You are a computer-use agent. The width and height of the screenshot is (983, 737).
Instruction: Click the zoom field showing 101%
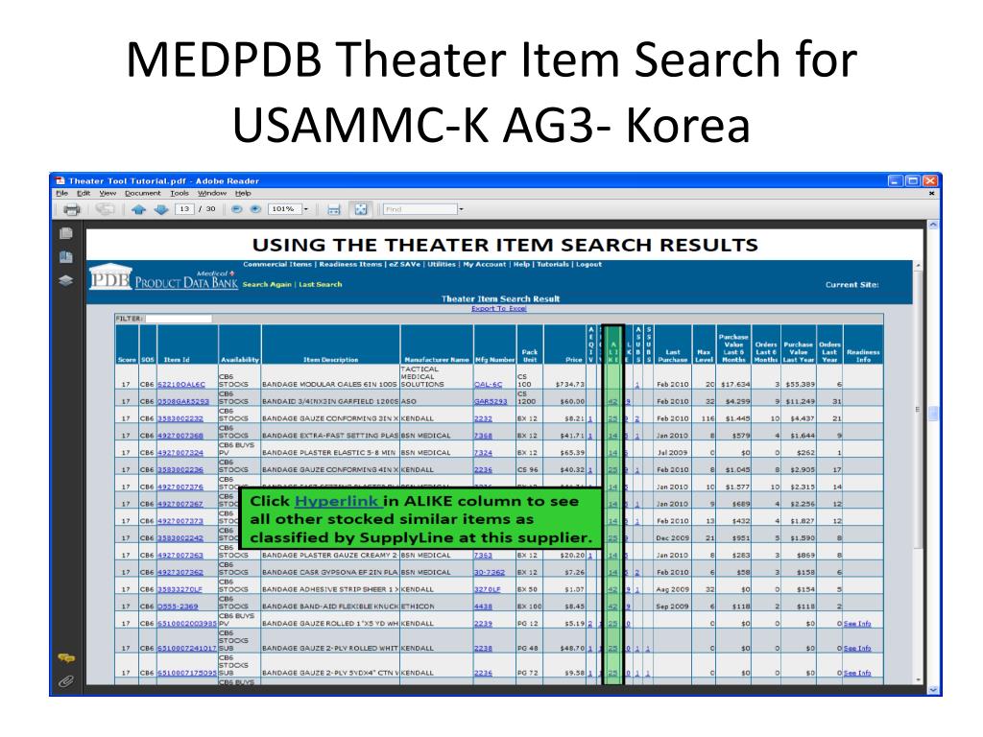point(284,209)
